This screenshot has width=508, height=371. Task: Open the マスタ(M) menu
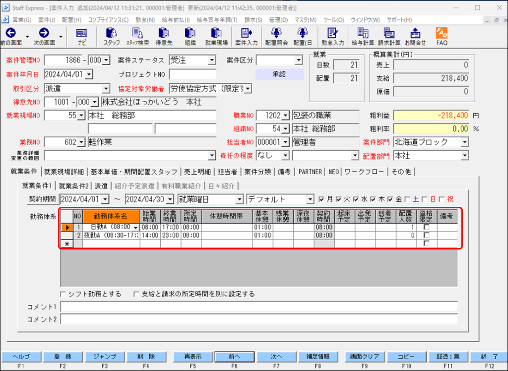305,20
